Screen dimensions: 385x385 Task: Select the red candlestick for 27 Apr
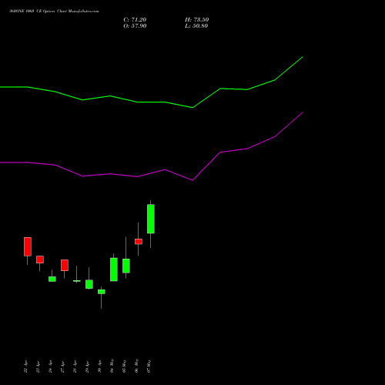coord(65,265)
